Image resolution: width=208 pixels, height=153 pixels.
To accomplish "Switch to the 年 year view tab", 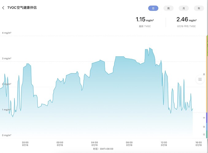I will [199, 8].
